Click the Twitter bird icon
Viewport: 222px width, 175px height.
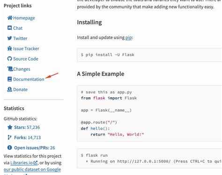pyautogui.click(x=9, y=38)
